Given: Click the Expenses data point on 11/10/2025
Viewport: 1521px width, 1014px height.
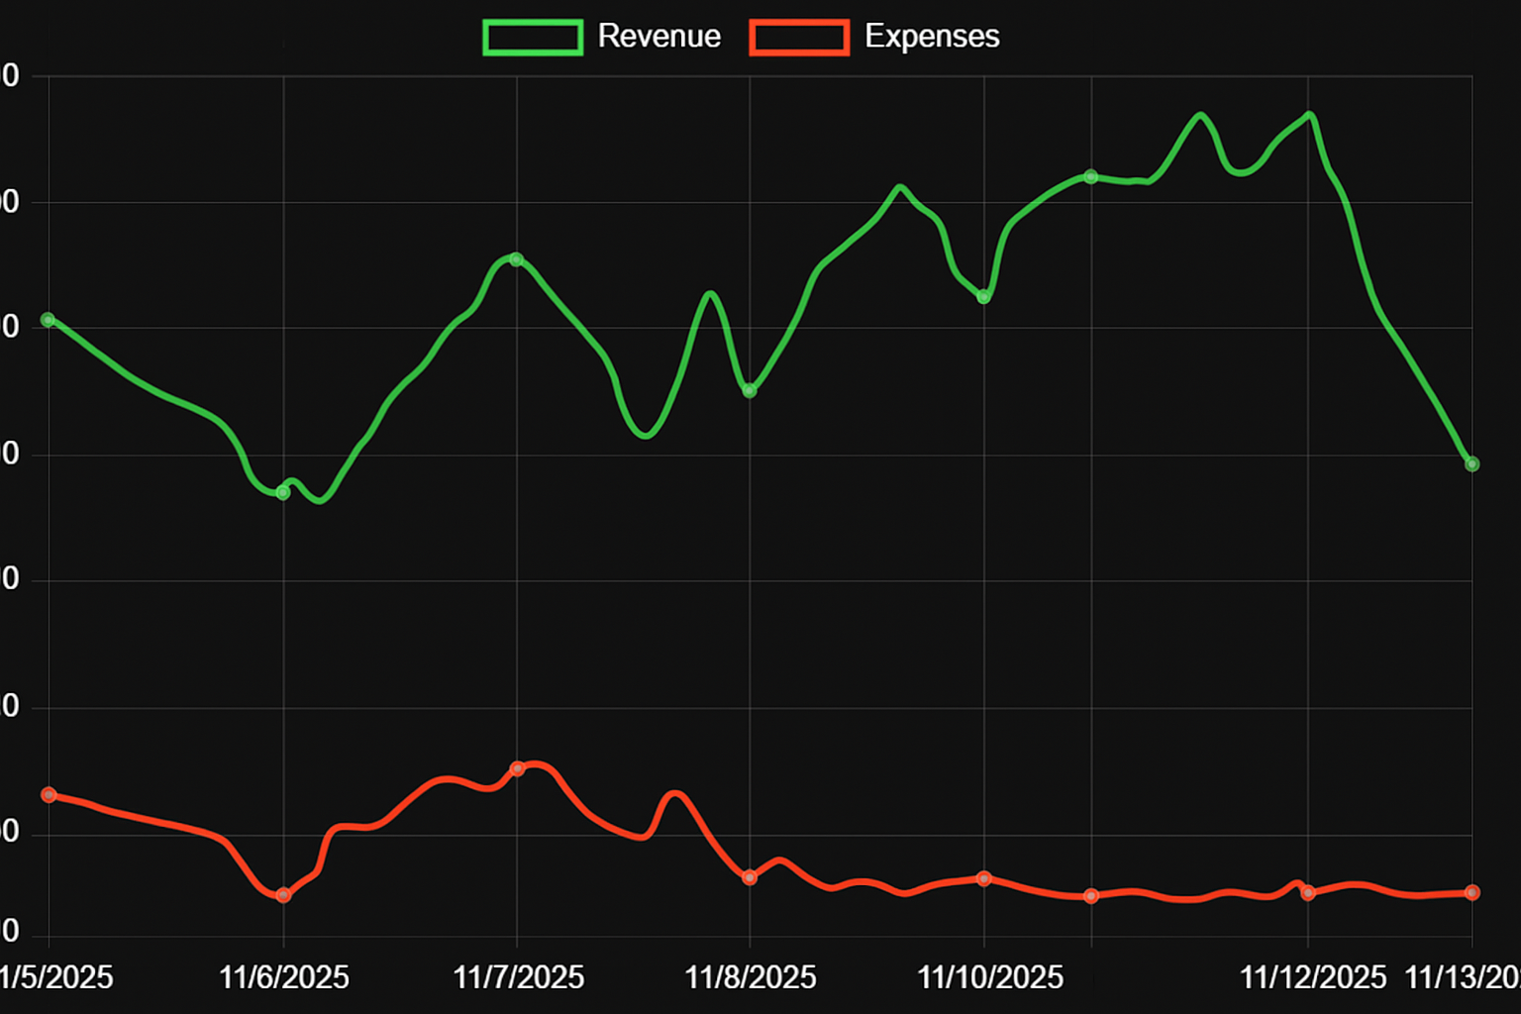Looking at the screenshot, I should [984, 879].
